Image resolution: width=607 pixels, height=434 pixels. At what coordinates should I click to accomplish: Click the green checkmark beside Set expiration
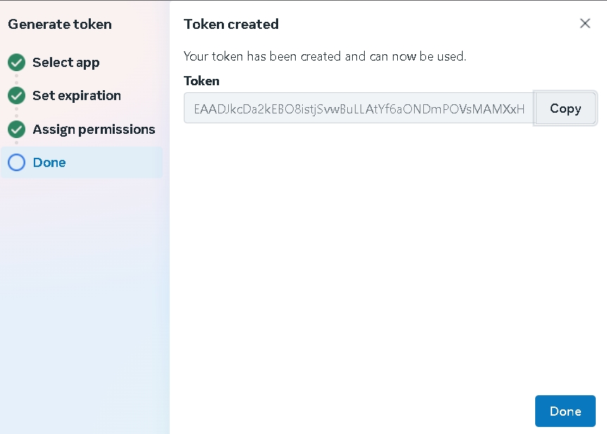(16, 96)
